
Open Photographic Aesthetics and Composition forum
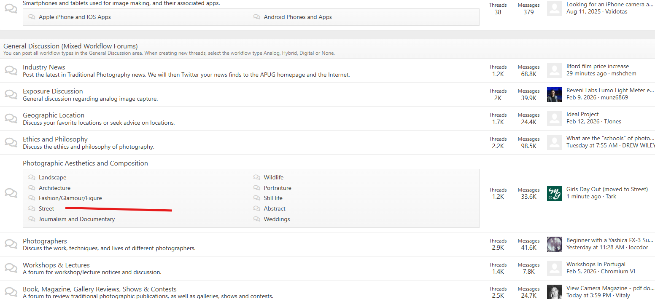[85, 163]
